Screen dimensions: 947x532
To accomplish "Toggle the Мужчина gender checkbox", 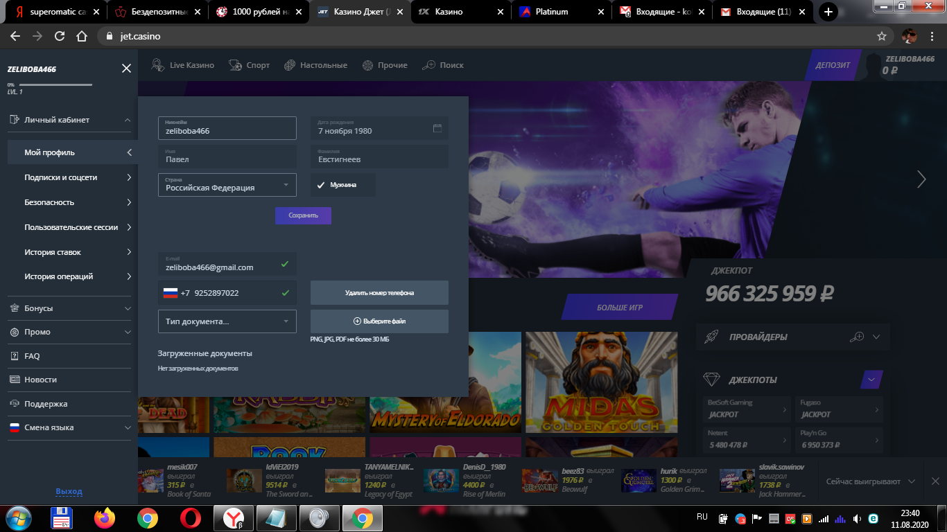I will (x=321, y=185).
